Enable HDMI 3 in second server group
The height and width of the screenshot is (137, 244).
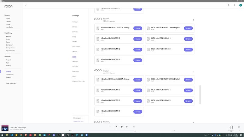tap(188, 101)
